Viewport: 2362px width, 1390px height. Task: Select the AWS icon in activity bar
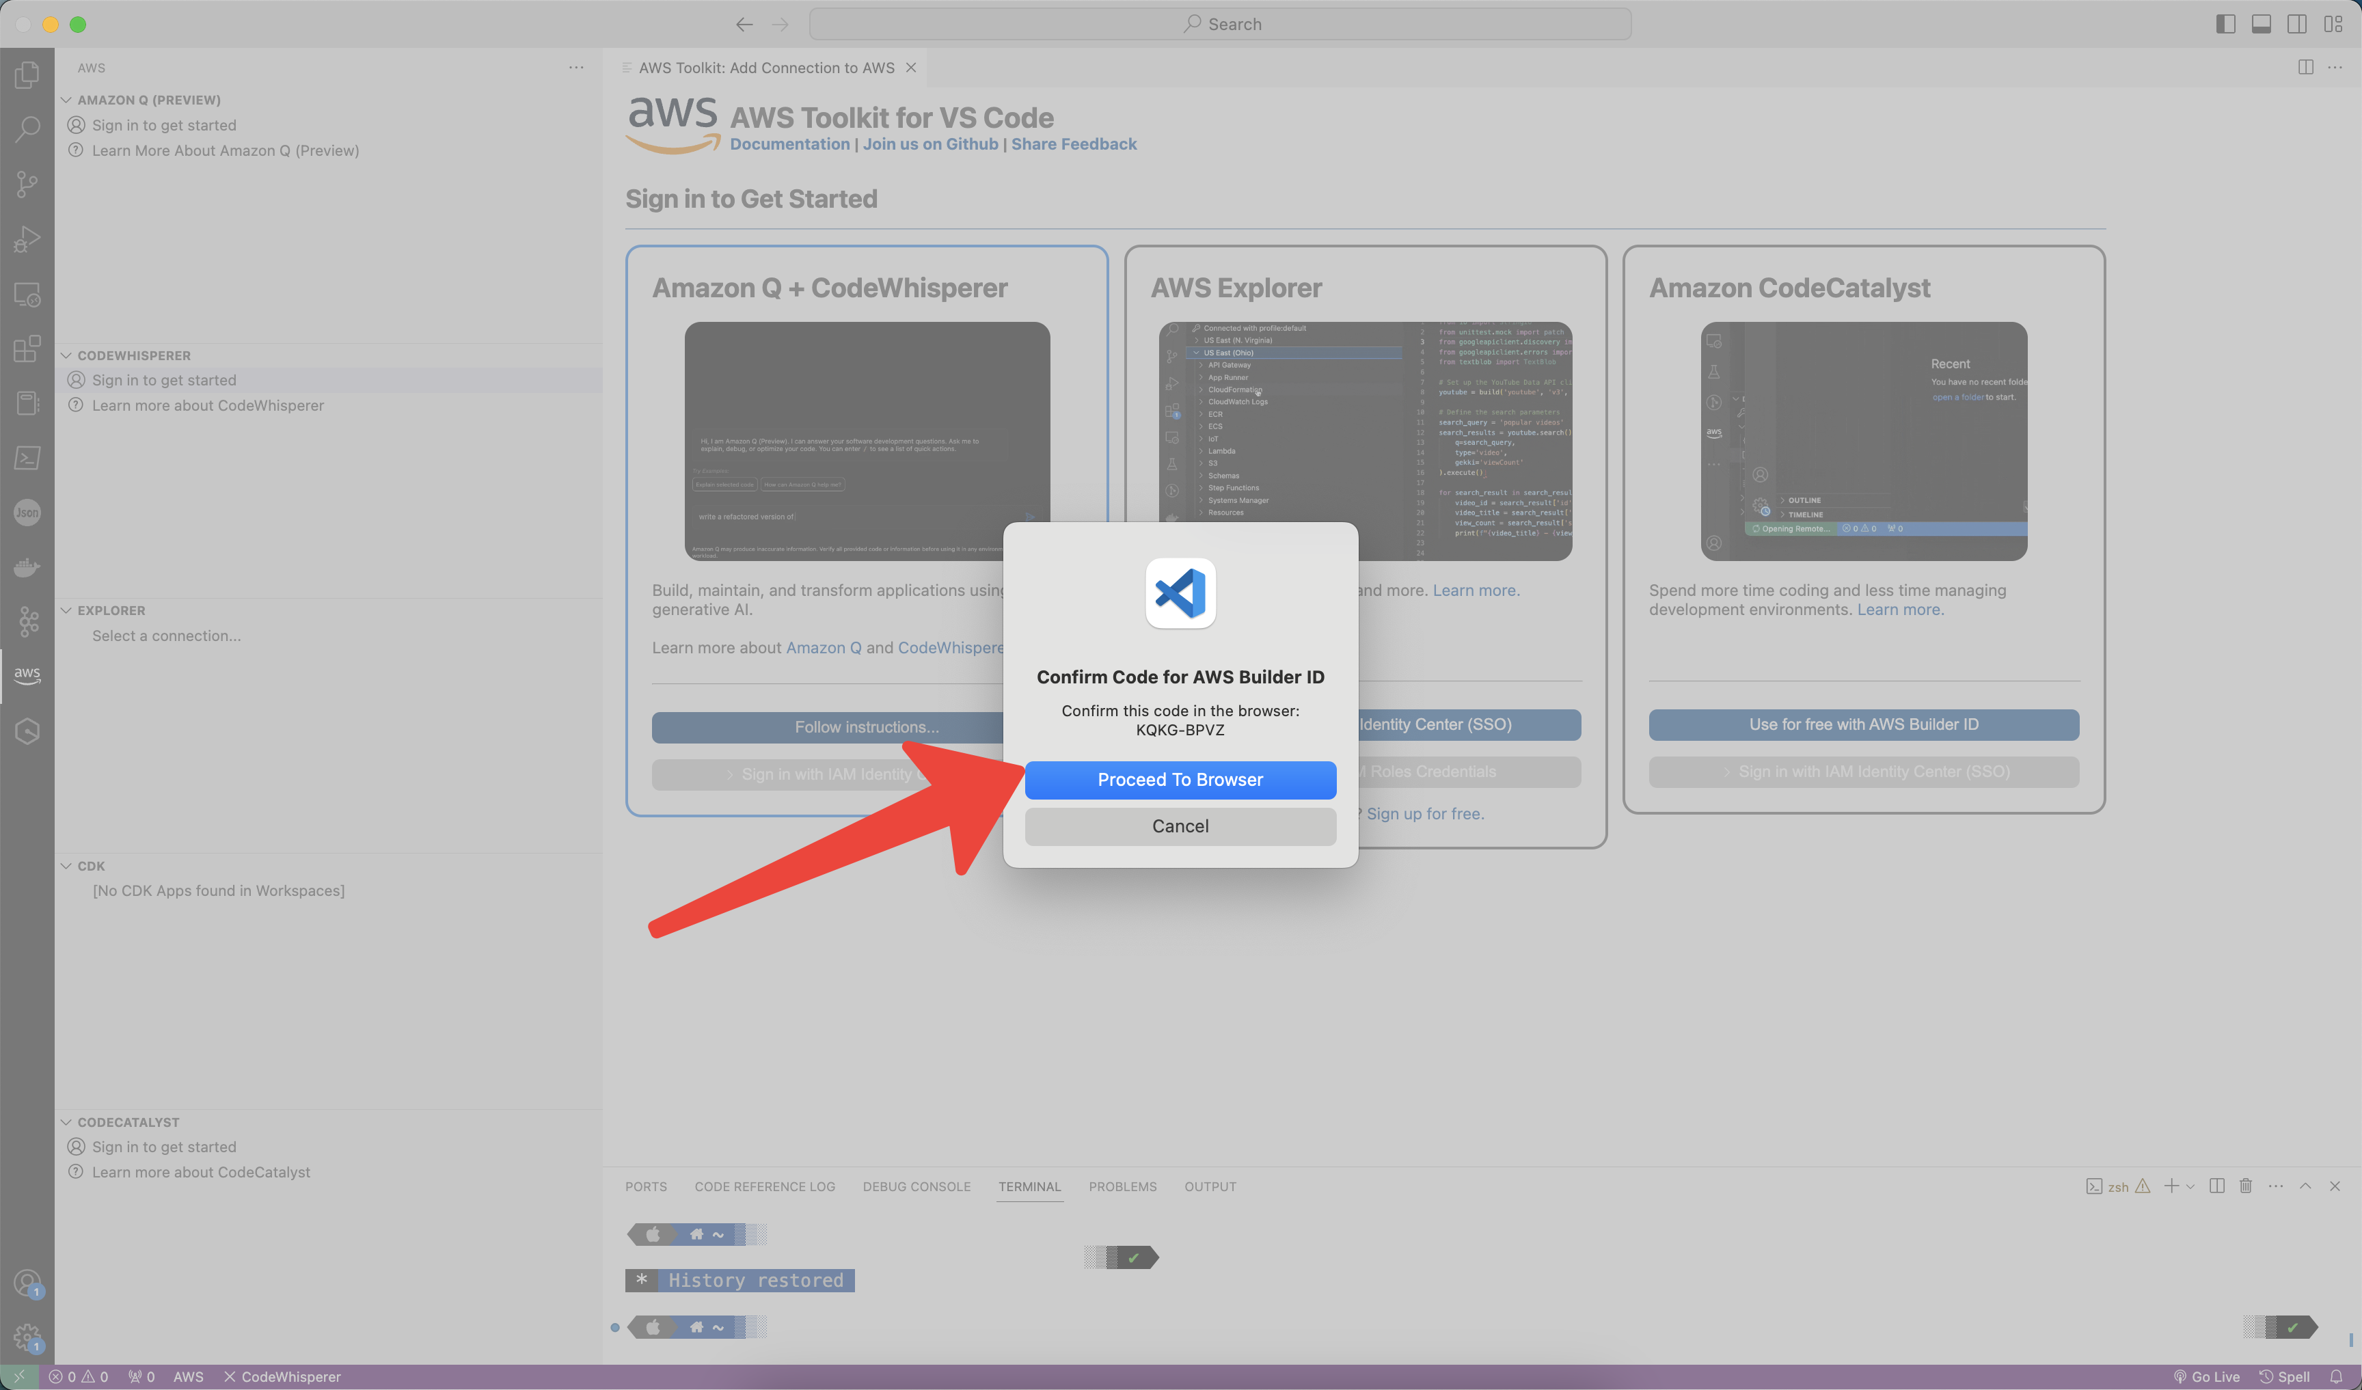(27, 675)
